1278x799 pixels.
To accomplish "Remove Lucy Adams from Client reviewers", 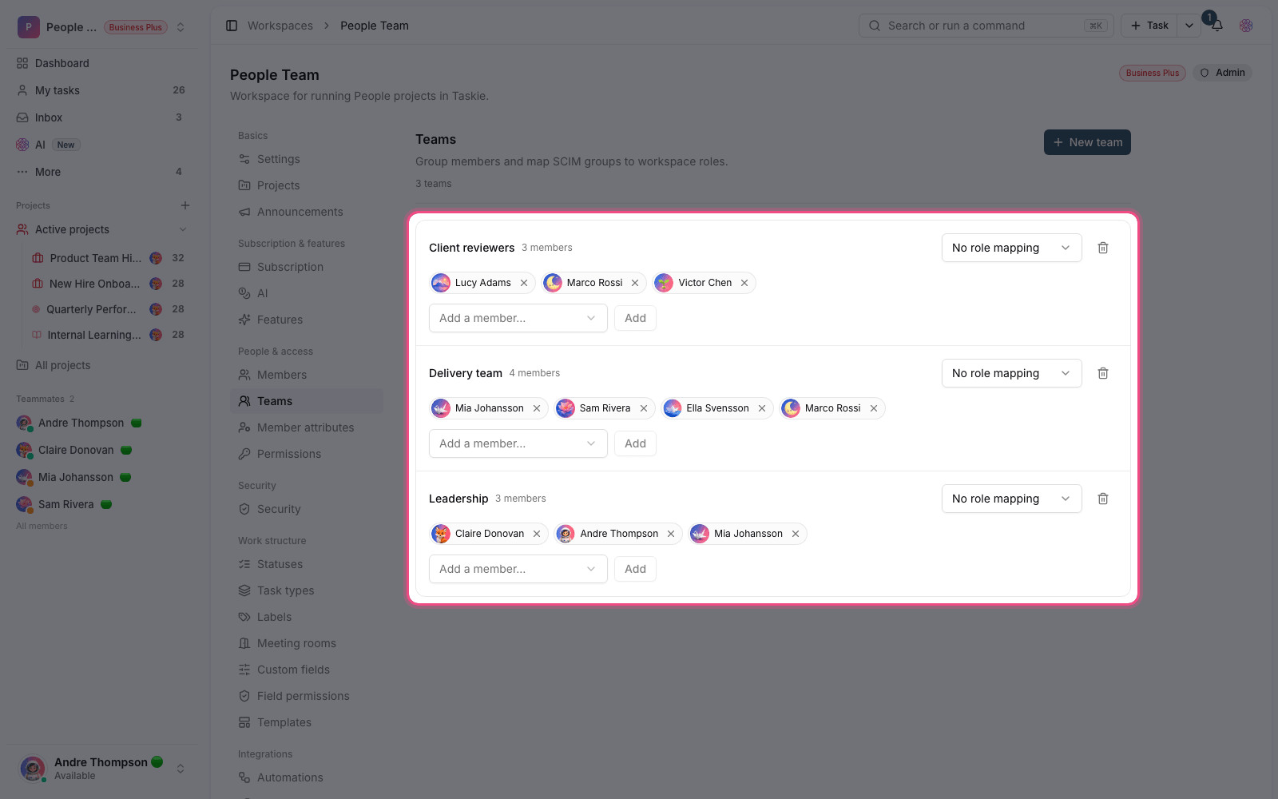I will click(x=524, y=283).
